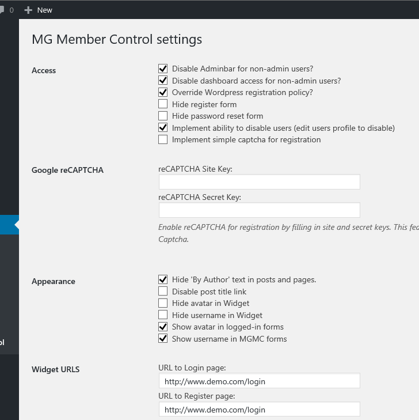
Task: Select the highlighted active sidebar menu item
Action: tap(9, 225)
